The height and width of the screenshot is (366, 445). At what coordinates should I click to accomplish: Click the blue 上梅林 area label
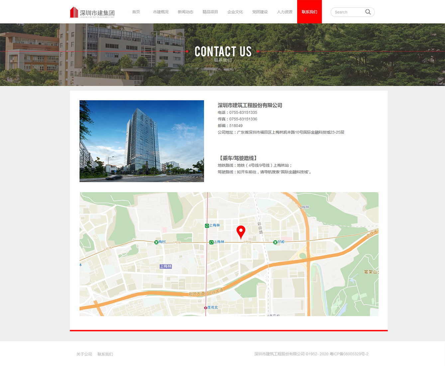click(x=166, y=266)
